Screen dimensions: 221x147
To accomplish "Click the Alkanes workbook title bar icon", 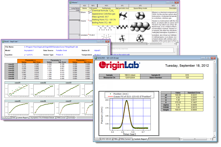I will tap(70, 2).
